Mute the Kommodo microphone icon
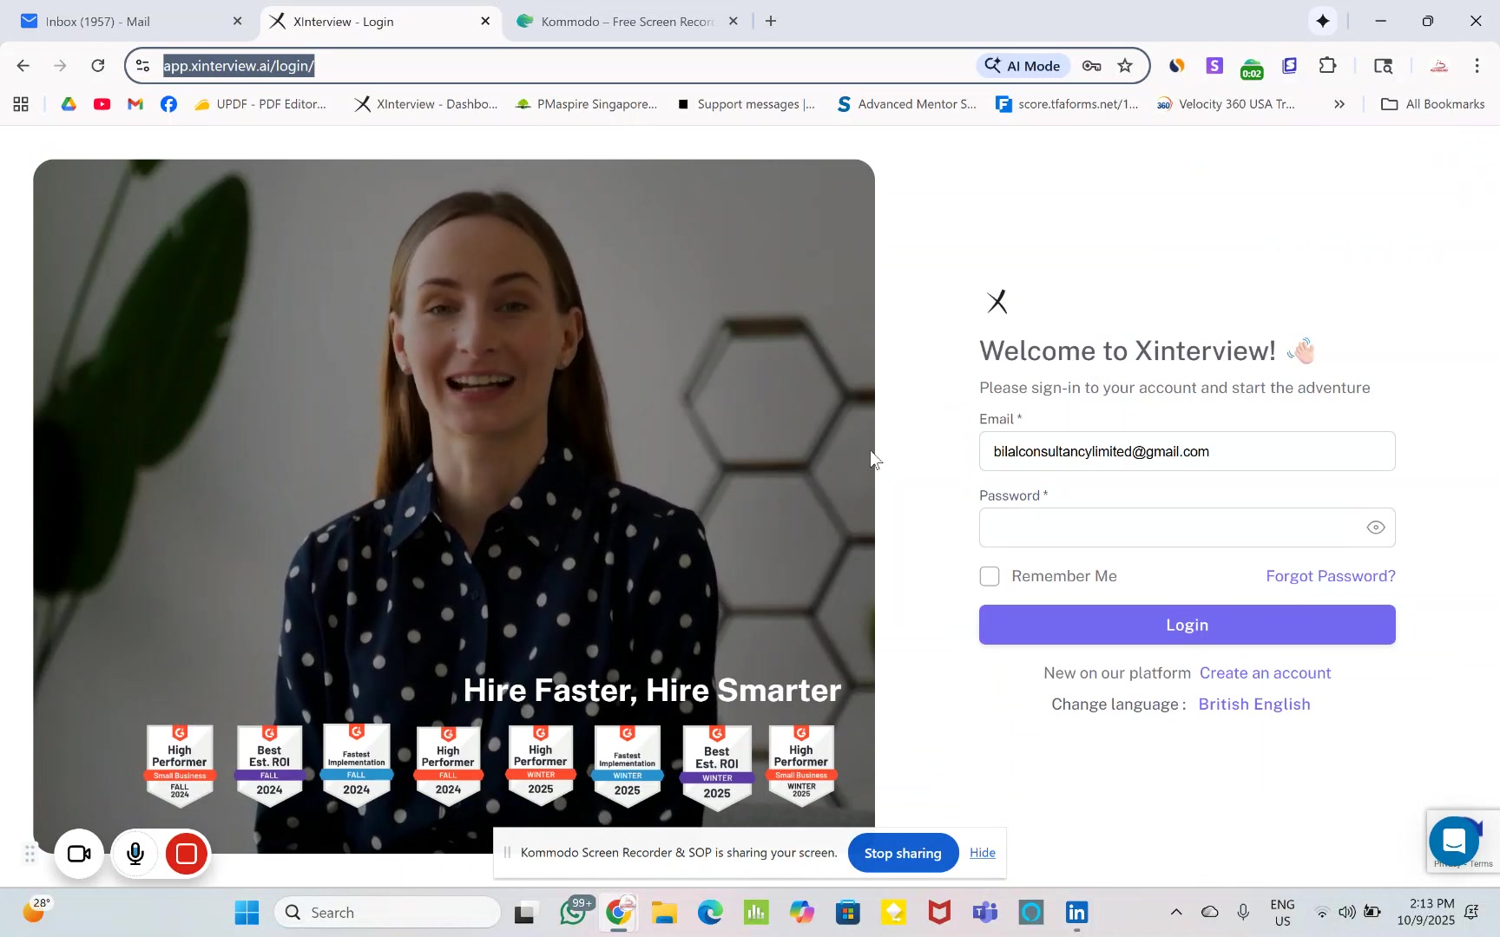 pyautogui.click(x=135, y=854)
